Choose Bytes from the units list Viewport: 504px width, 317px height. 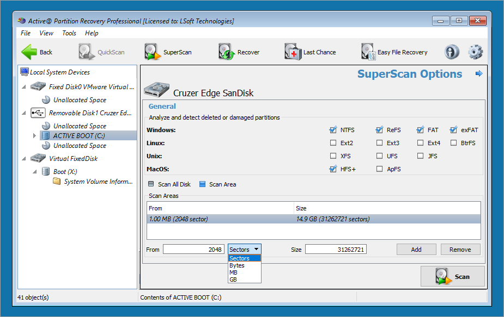(x=245, y=265)
